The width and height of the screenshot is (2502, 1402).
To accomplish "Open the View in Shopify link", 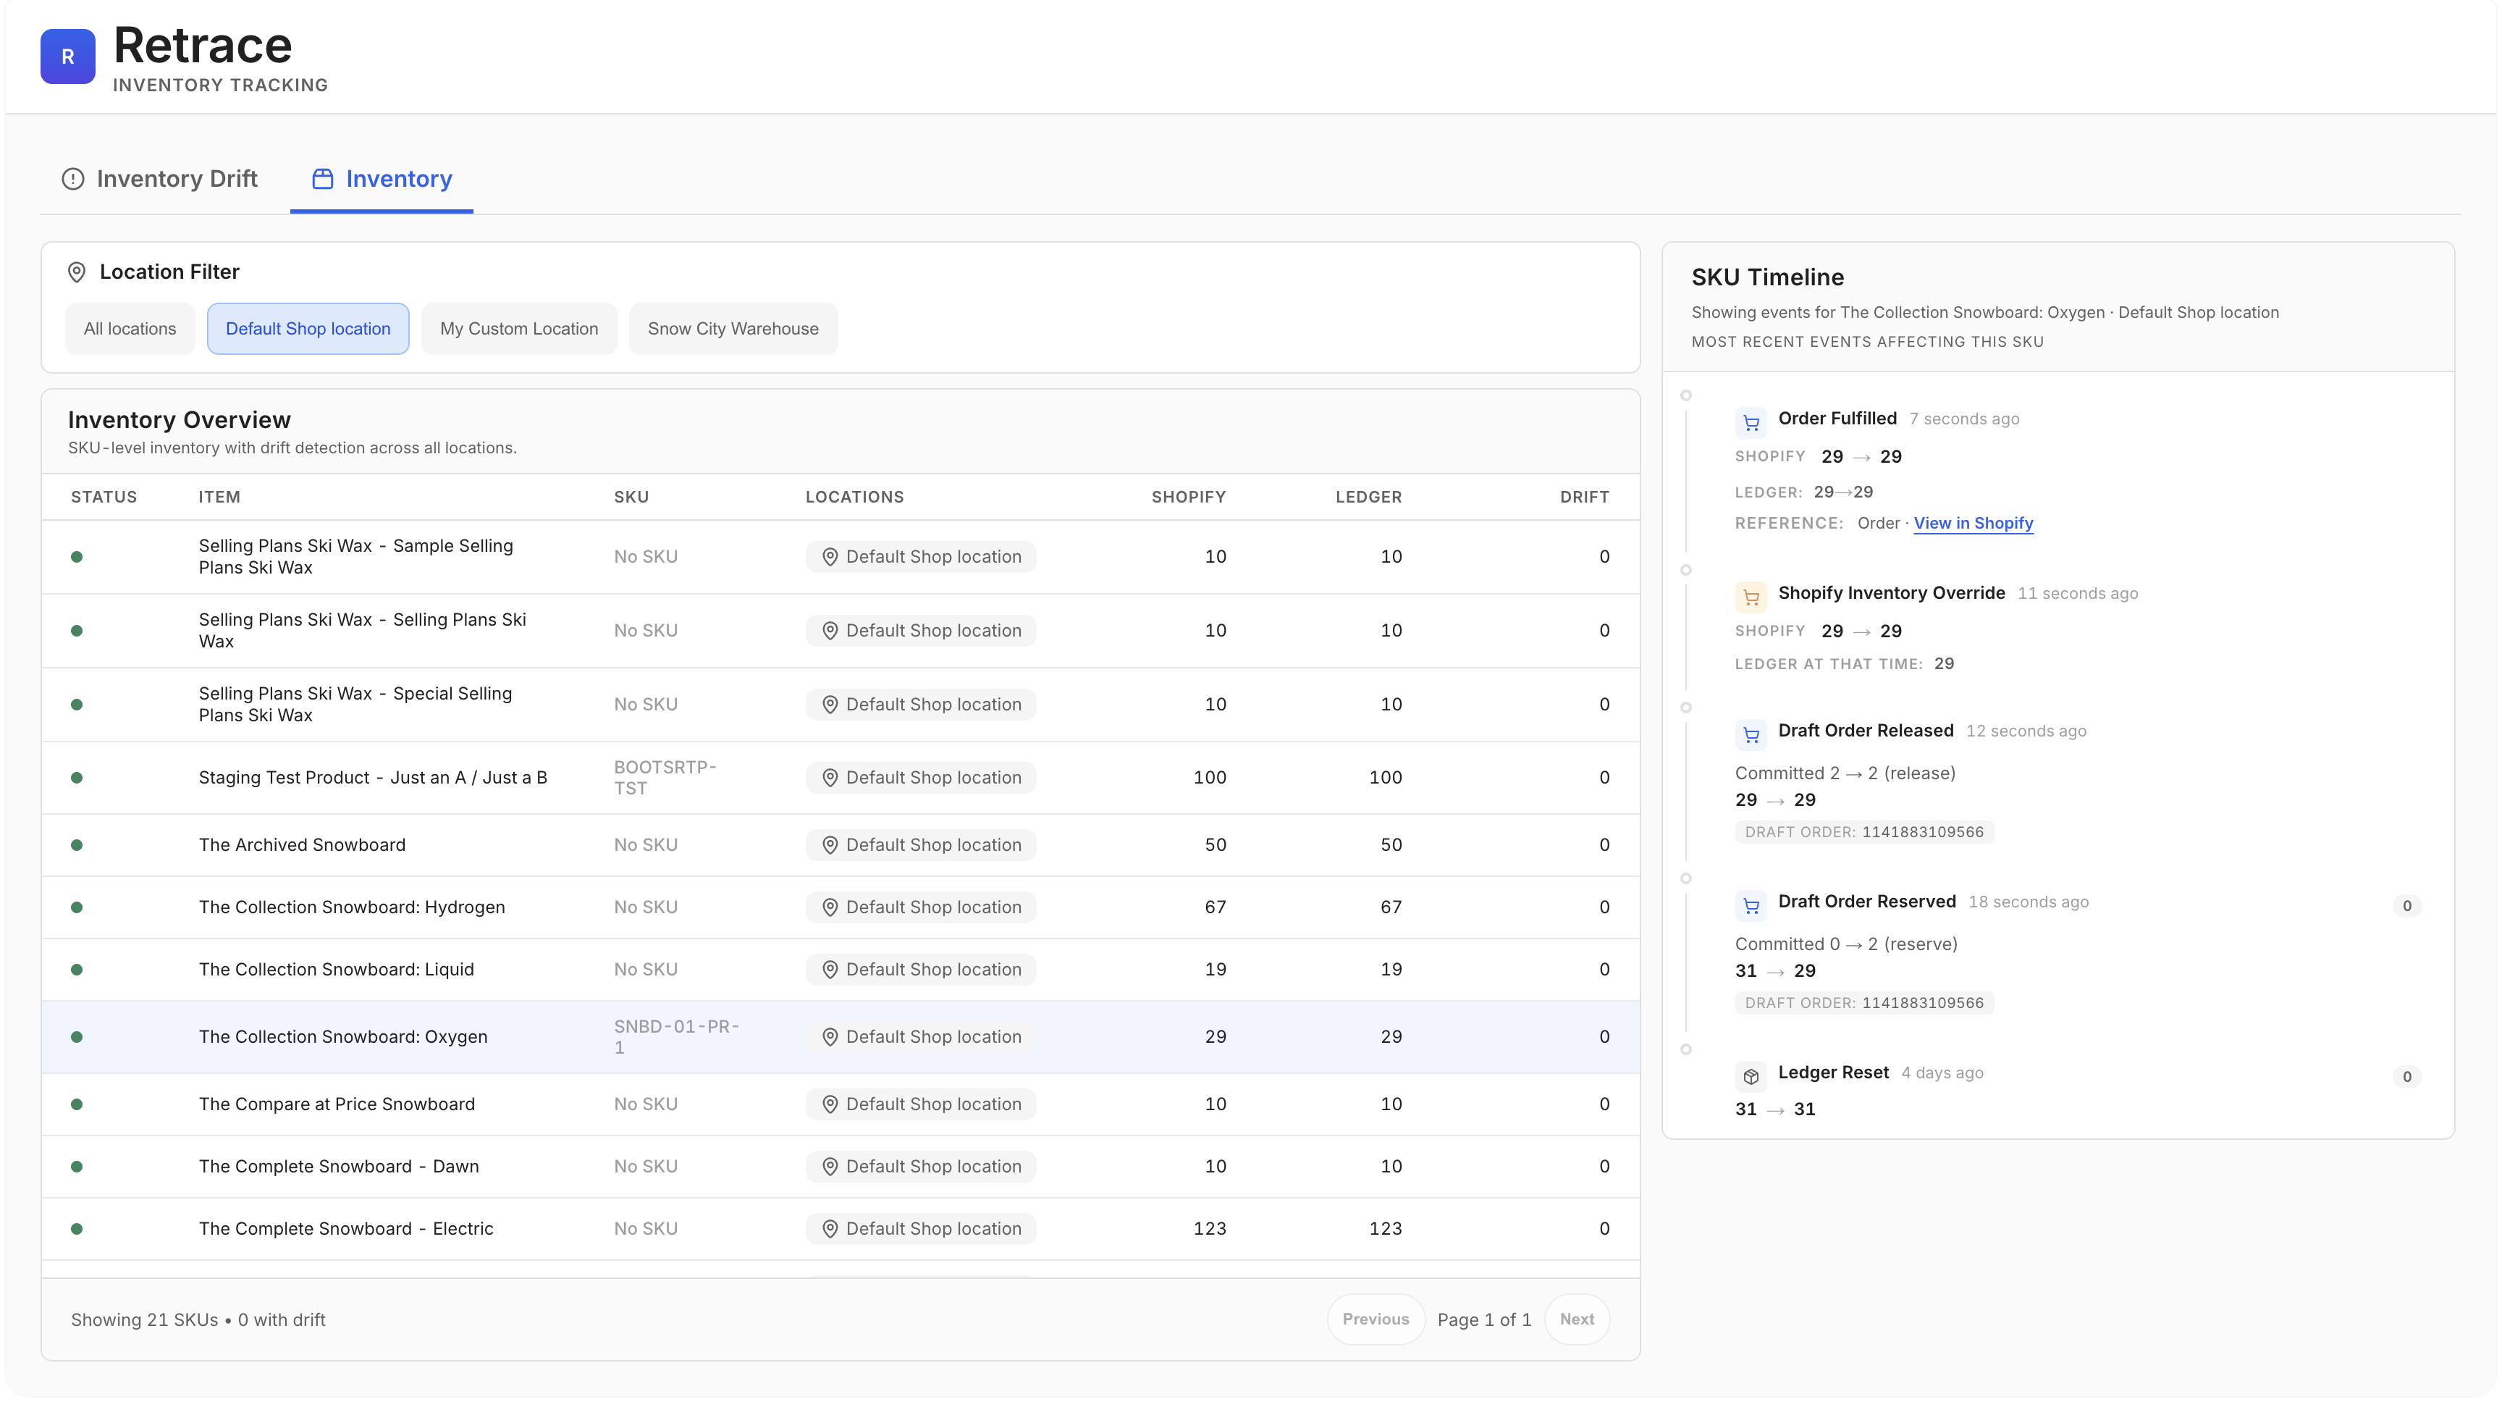I will [1973, 523].
